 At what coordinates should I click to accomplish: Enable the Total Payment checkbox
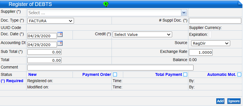(185, 74)
